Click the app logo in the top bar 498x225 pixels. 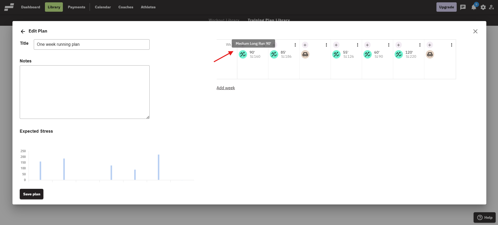pyautogui.click(x=9, y=7)
